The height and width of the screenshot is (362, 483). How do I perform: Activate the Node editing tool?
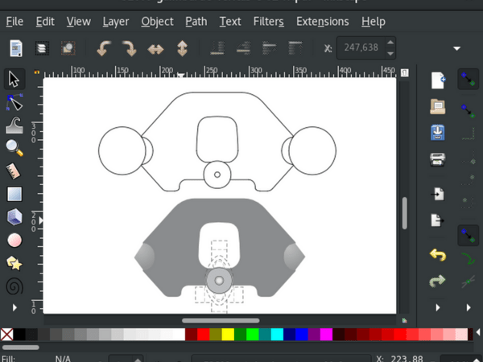coord(14,101)
